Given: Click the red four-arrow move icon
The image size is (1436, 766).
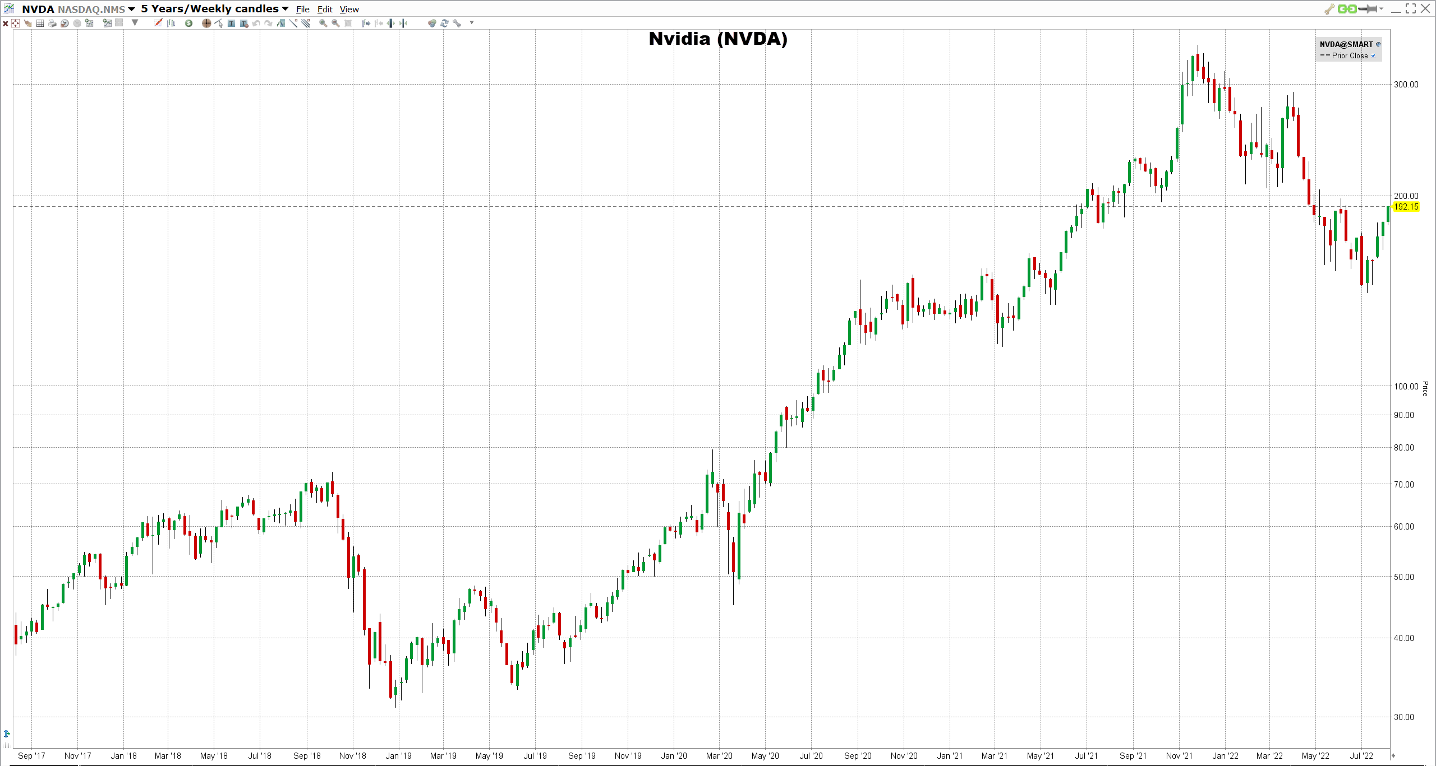Looking at the screenshot, I should click(15, 23).
